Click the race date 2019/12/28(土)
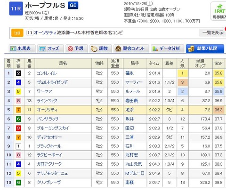Viewport: 226px width, 193px height. point(138,4)
